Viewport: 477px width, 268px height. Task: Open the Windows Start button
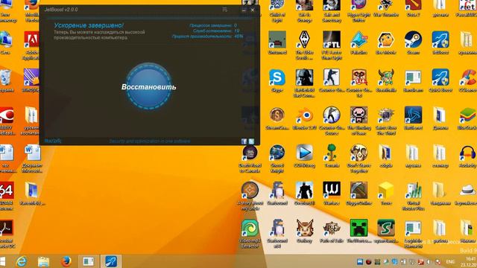(3, 261)
